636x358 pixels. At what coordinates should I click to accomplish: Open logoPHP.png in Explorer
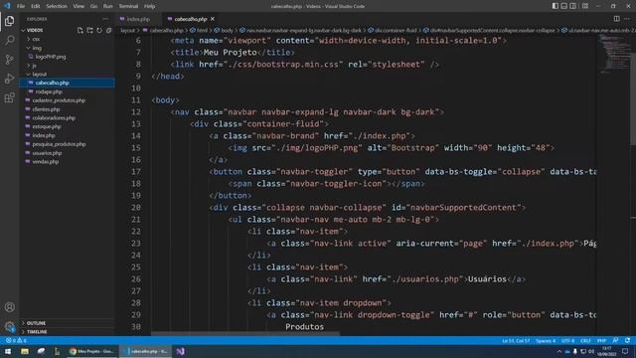coord(51,57)
